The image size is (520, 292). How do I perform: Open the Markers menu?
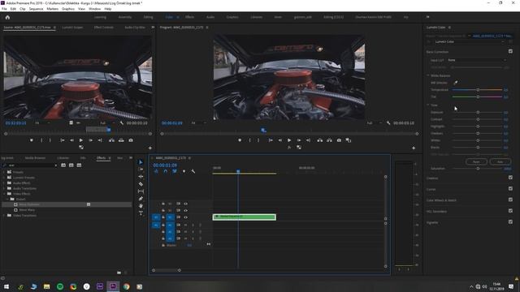click(52, 9)
